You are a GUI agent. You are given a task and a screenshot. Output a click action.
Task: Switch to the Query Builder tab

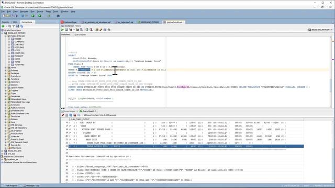pos(80,34)
